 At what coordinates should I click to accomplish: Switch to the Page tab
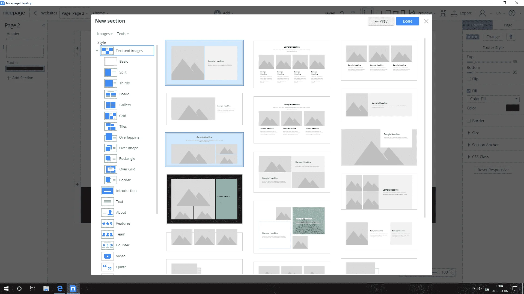tap(508, 25)
